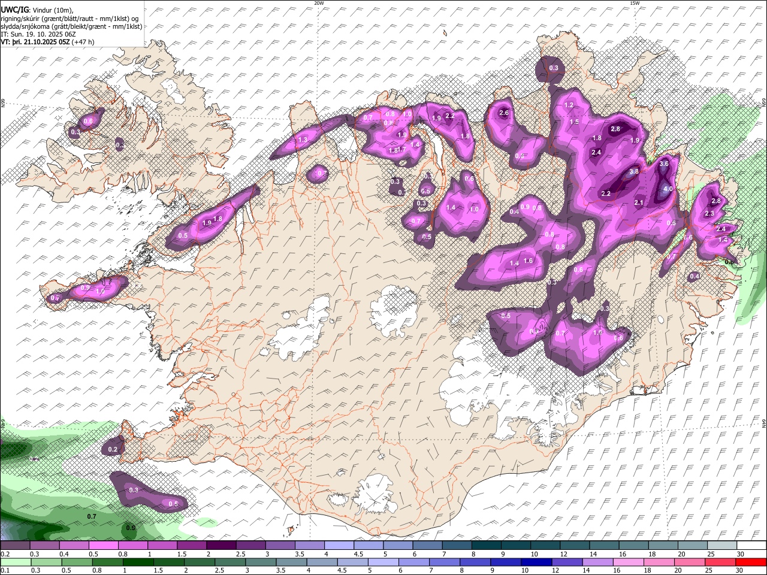Click the 1.2 snowfall value on the map

569,105
